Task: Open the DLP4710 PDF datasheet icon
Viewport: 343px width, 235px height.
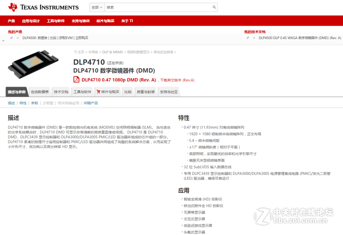Action: point(76,79)
